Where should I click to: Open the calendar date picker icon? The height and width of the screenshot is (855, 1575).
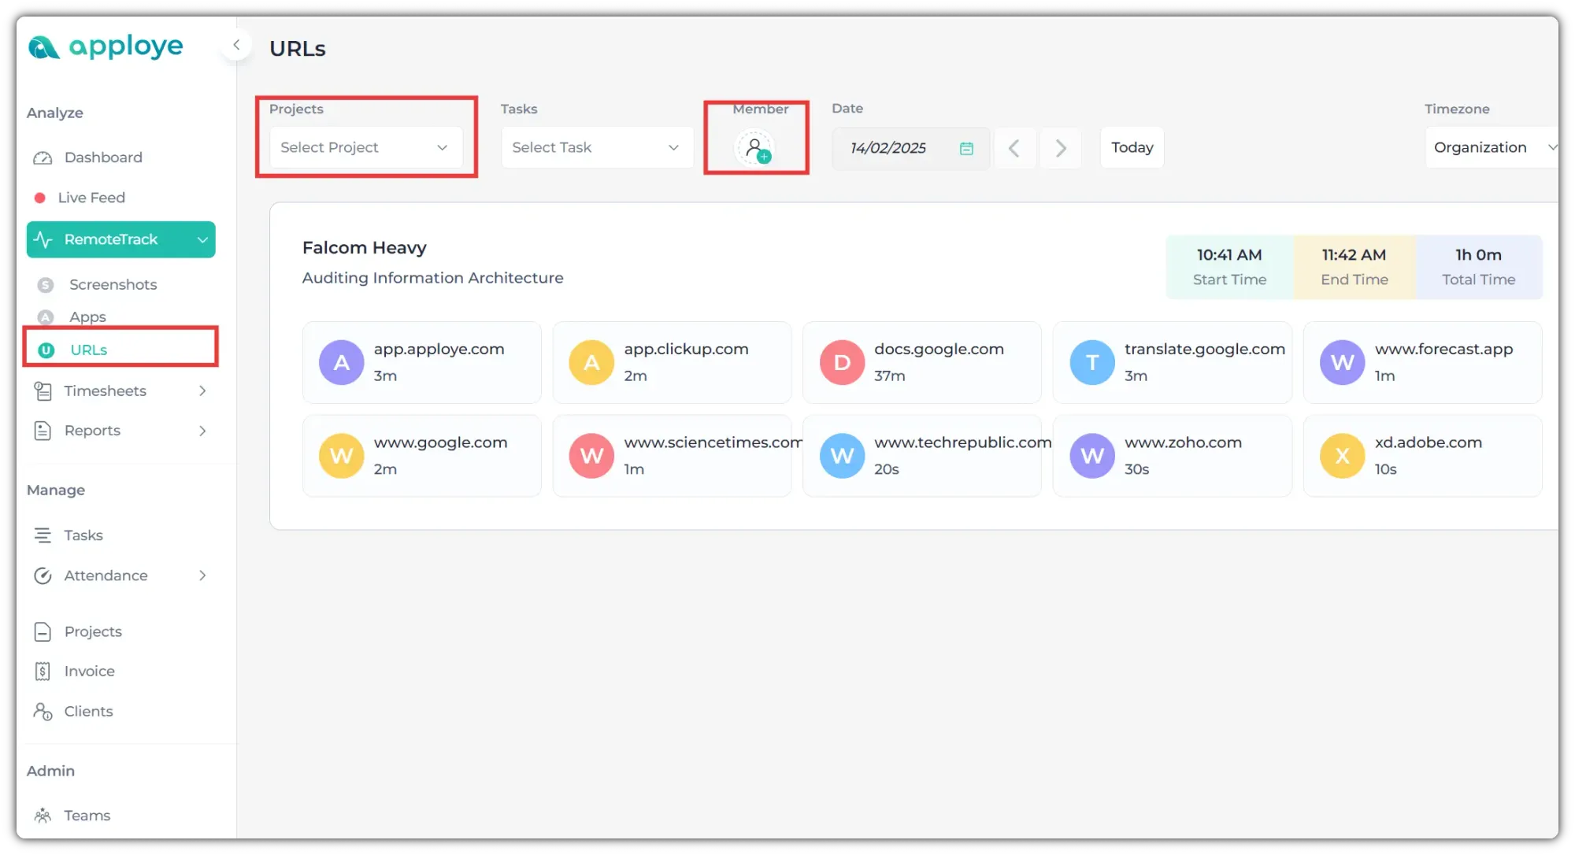[x=966, y=148]
